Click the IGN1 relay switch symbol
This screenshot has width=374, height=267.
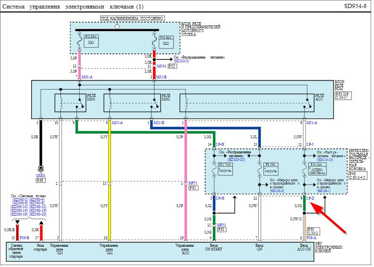point(80,103)
